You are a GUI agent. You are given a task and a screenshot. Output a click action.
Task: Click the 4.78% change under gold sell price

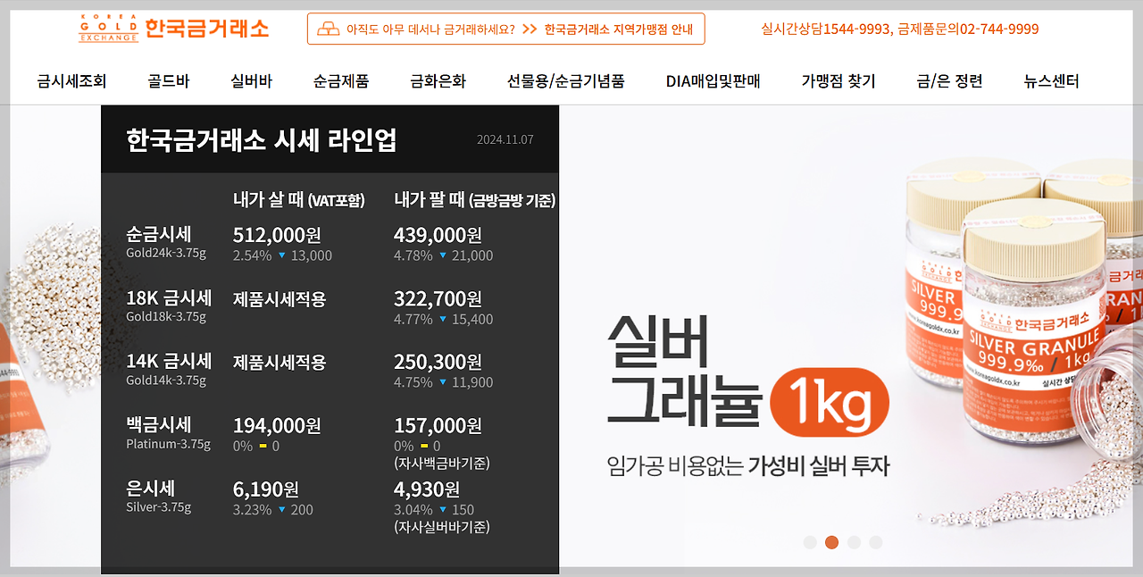[x=413, y=255]
